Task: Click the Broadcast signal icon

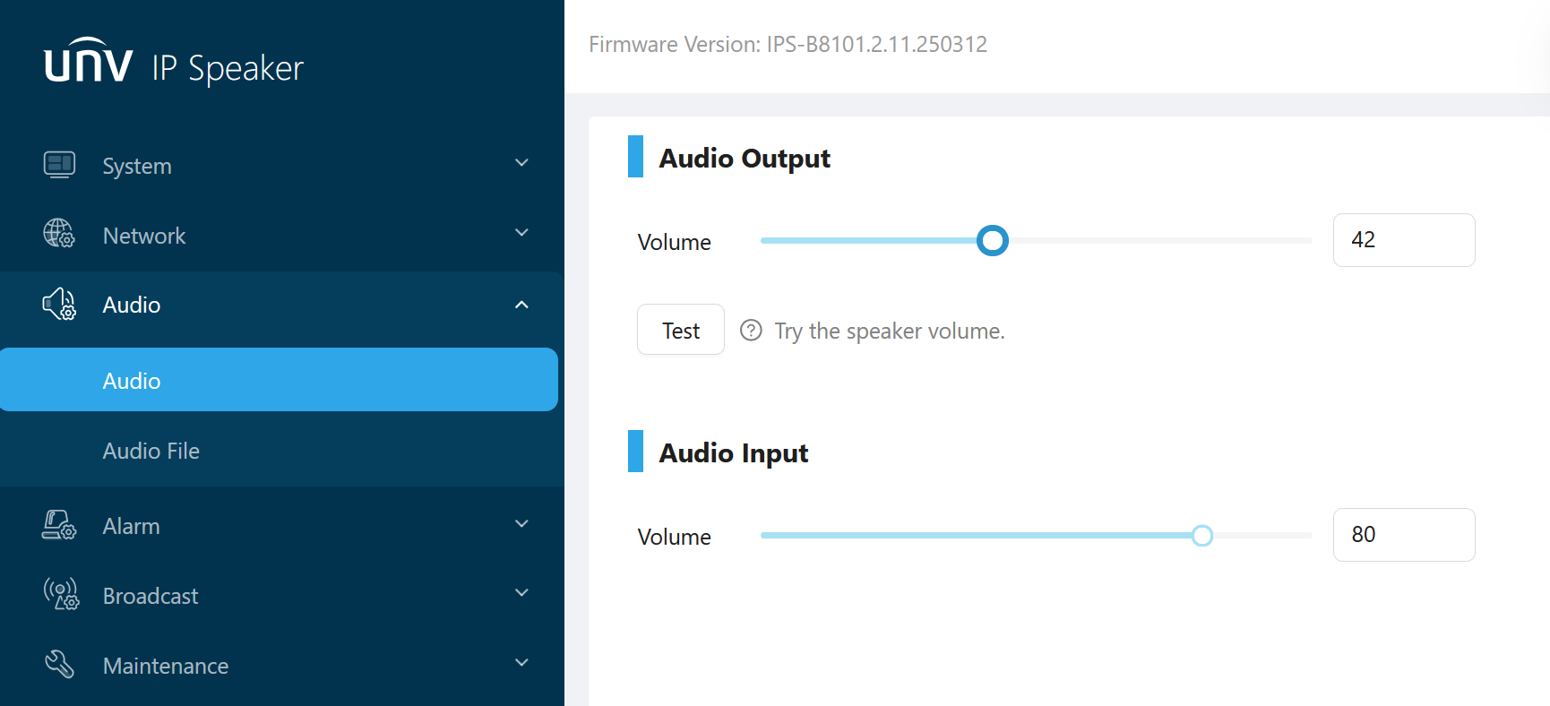Action: coord(61,594)
